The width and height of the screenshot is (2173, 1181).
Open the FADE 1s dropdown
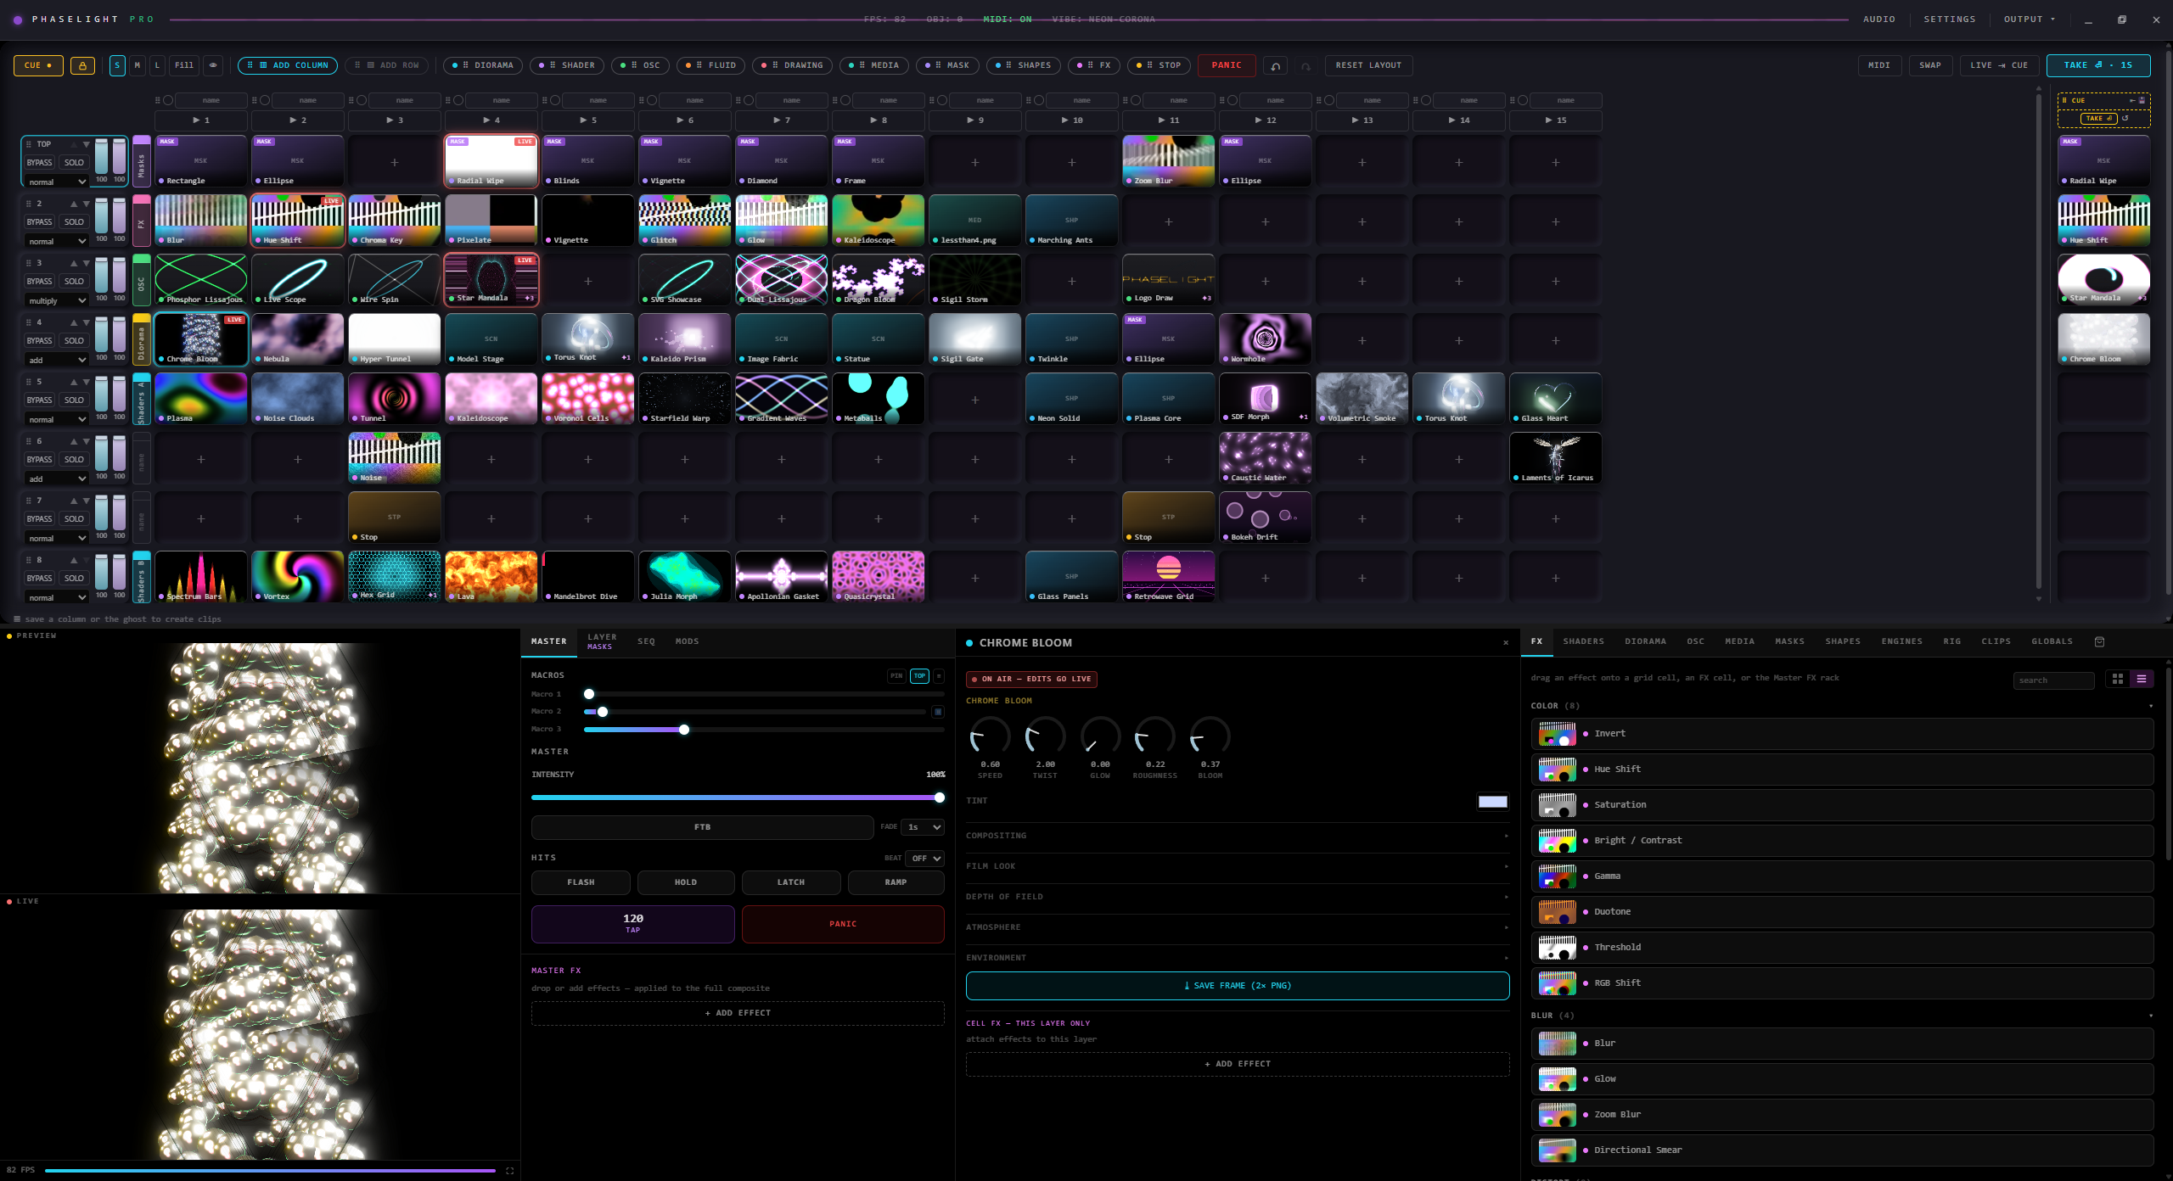click(924, 827)
